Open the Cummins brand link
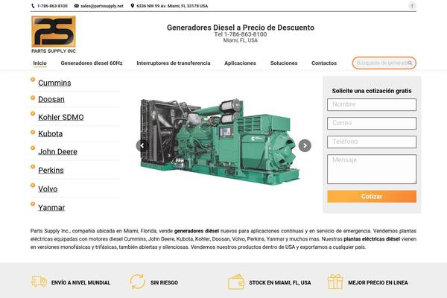This screenshot has height=298, width=447. pyautogui.click(x=54, y=83)
